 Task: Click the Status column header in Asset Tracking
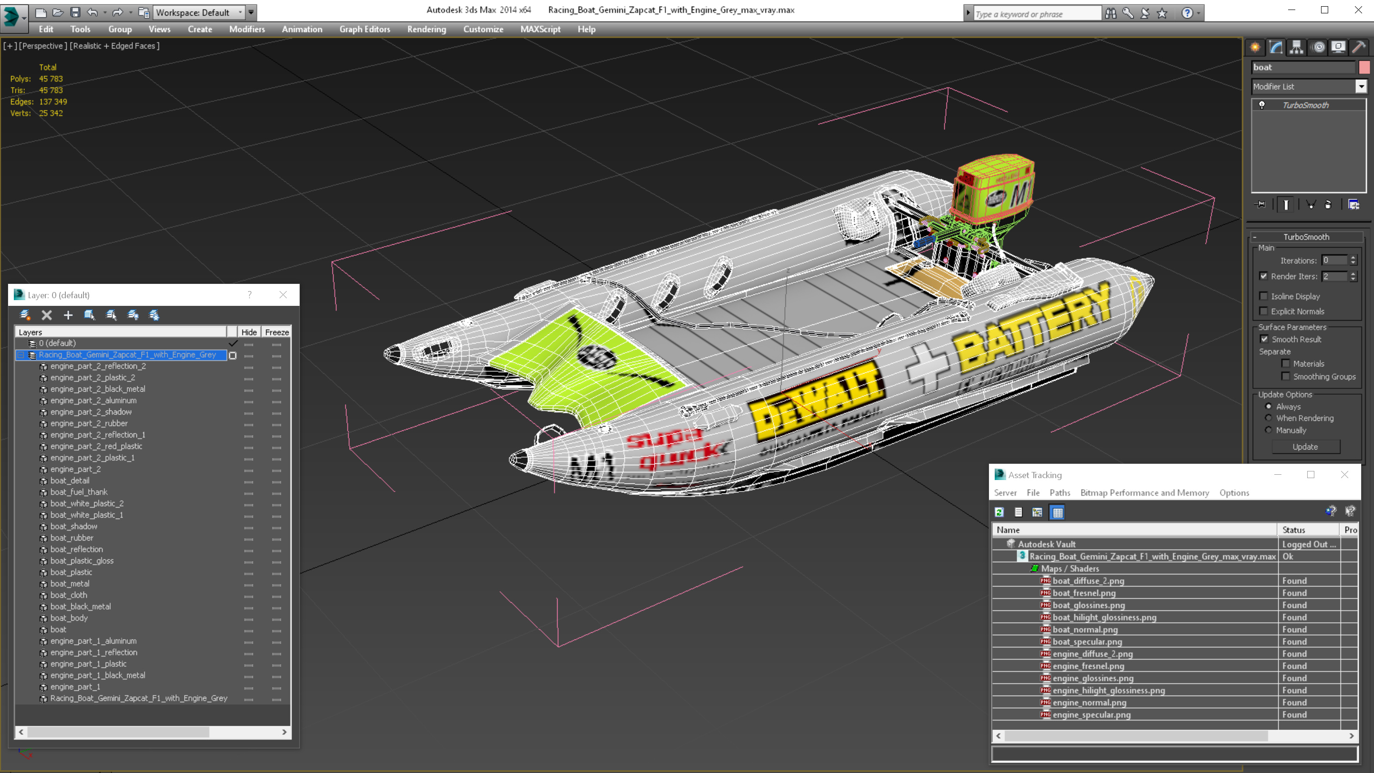click(x=1308, y=530)
